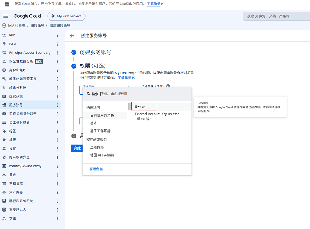
Task: Click the IAM 条件 help icon
Action: (x=168, y=86)
